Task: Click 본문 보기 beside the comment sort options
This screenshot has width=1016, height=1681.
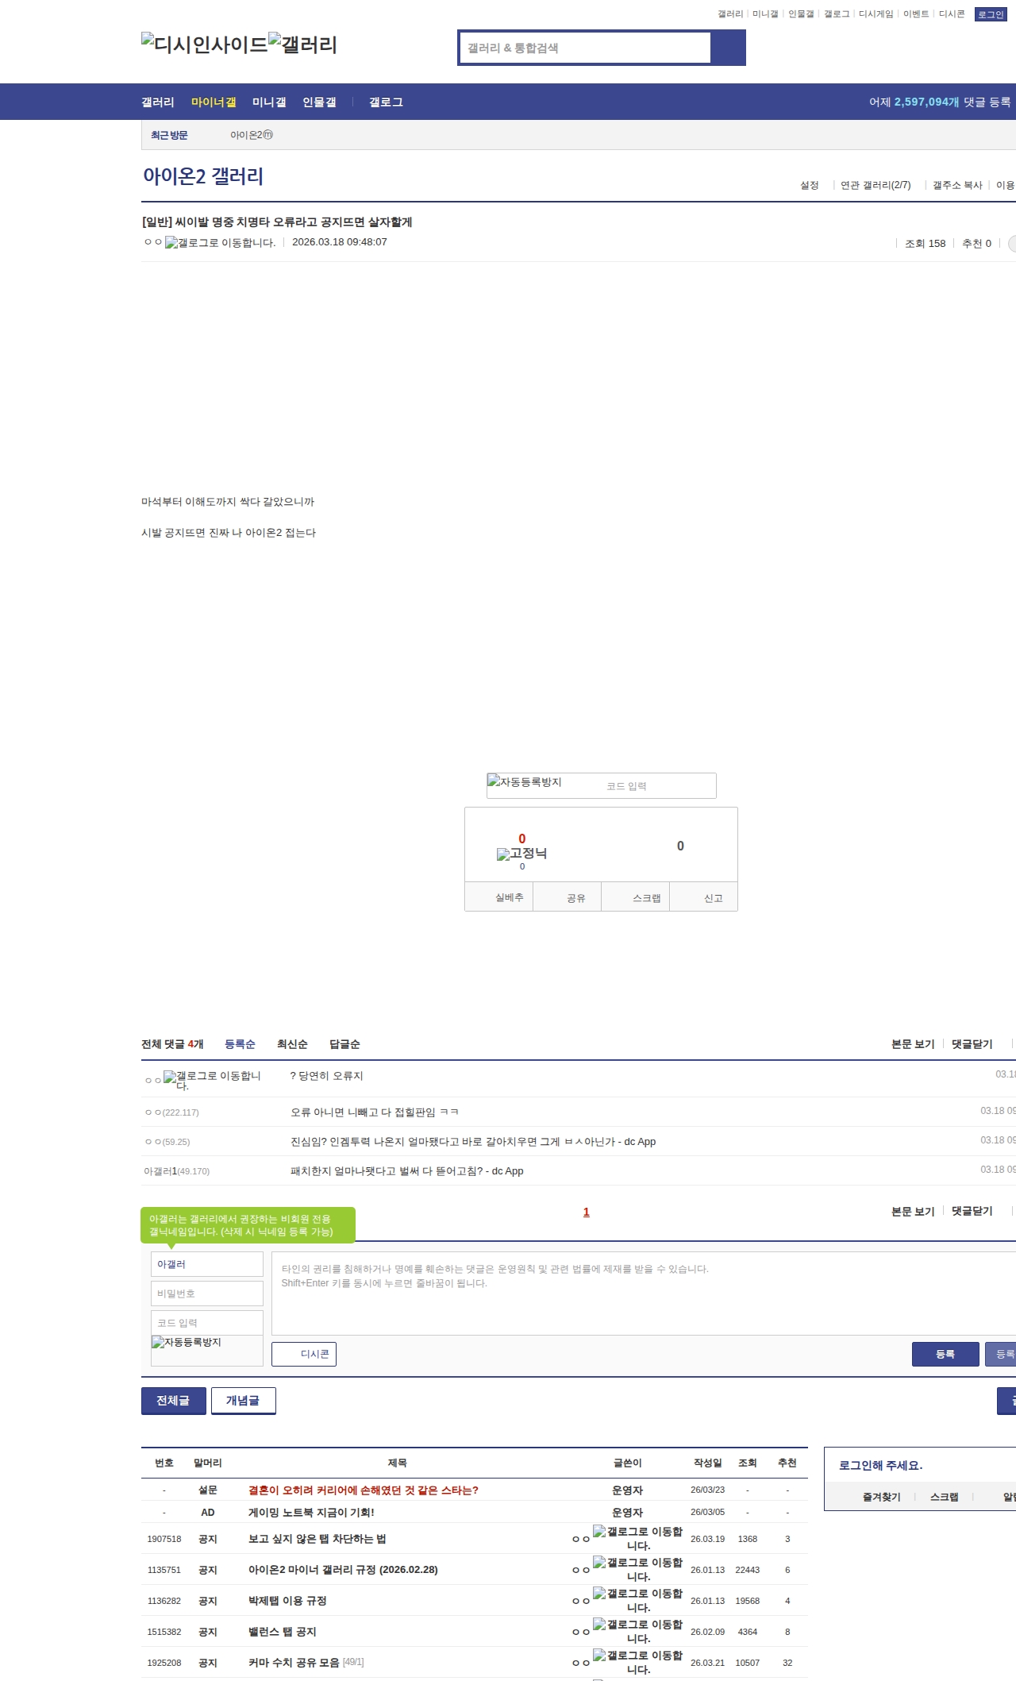Action: pyautogui.click(x=913, y=1044)
